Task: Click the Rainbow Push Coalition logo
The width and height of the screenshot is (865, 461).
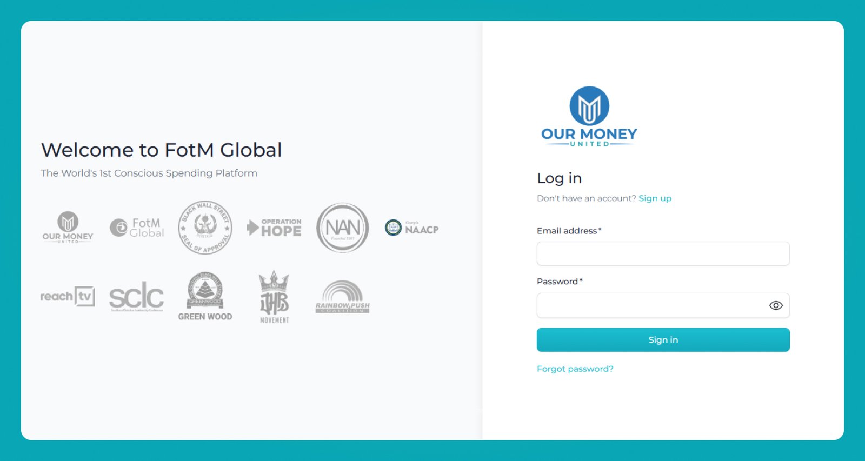Action: click(342, 297)
